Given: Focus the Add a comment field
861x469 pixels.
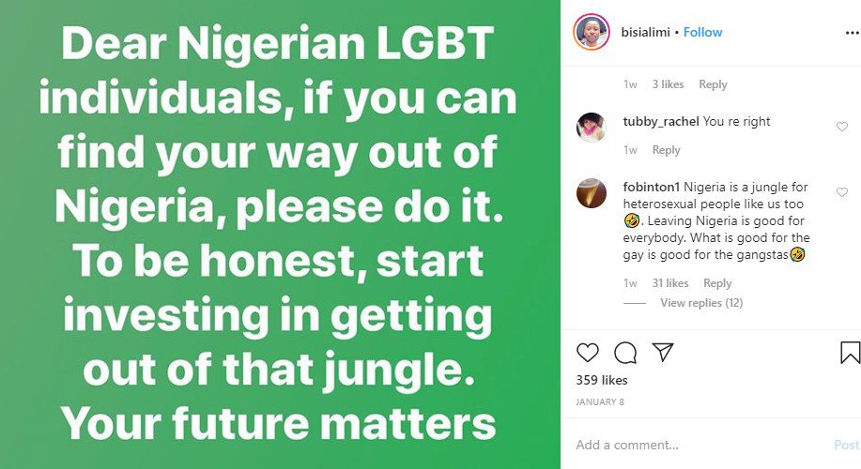Looking at the screenshot, I should click(x=695, y=445).
